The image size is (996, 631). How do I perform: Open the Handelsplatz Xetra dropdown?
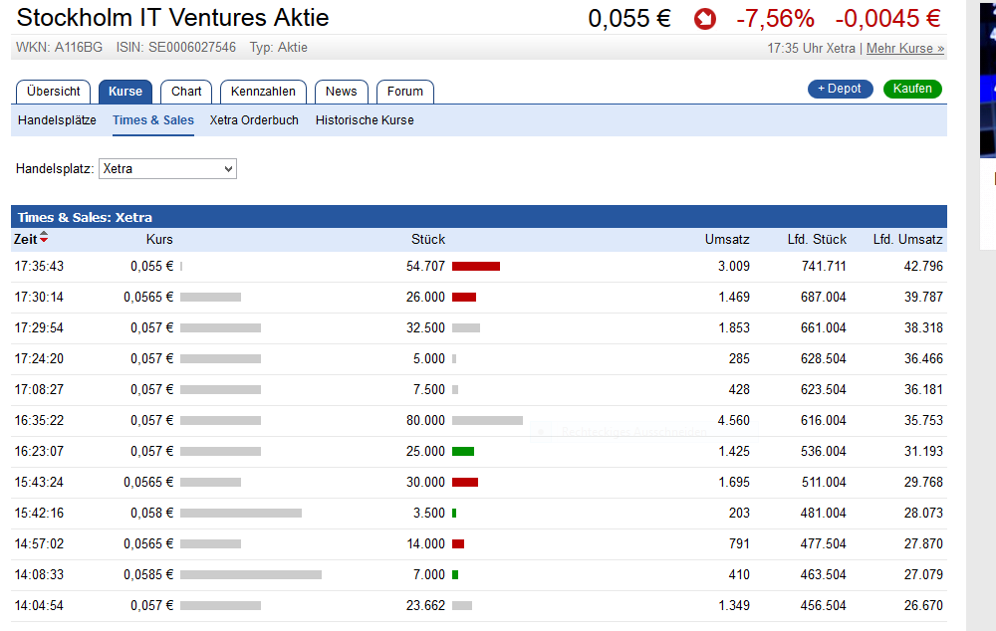click(x=167, y=169)
